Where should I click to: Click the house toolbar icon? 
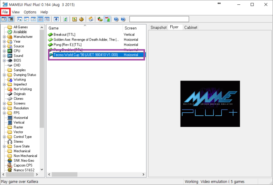(91, 19)
